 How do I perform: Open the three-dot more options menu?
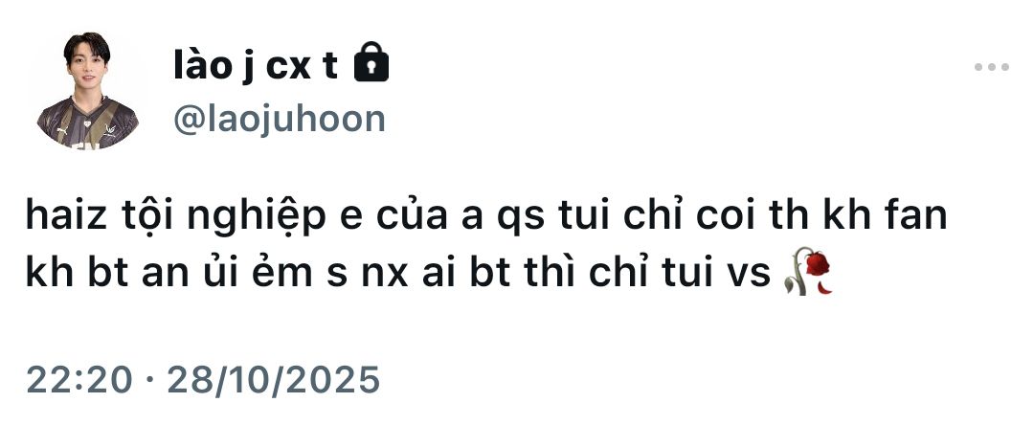tap(992, 67)
